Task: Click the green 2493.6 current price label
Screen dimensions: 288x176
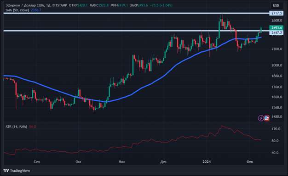Action: click(276, 27)
